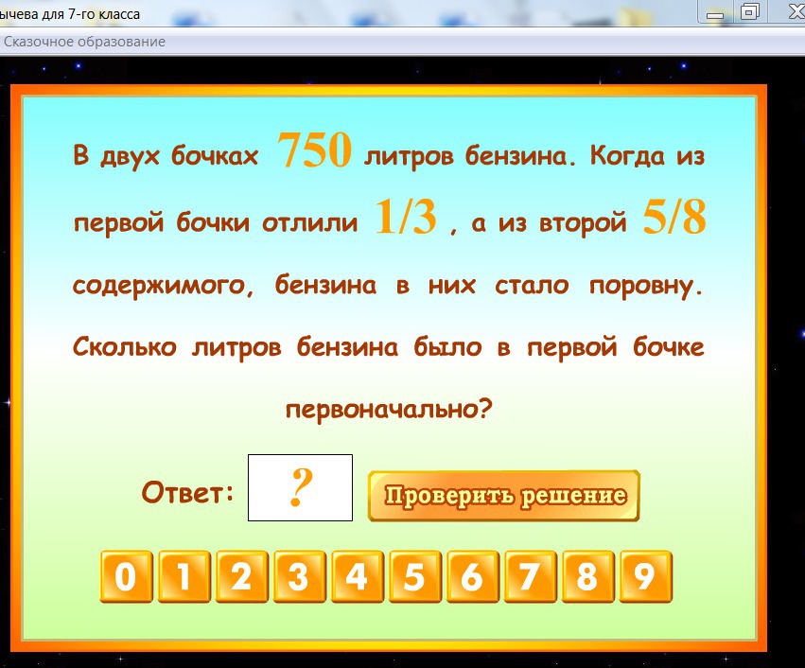Image resolution: width=805 pixels, height=668 pixels.
Task: Click the orange number 750
Action: tap(314, 149)
